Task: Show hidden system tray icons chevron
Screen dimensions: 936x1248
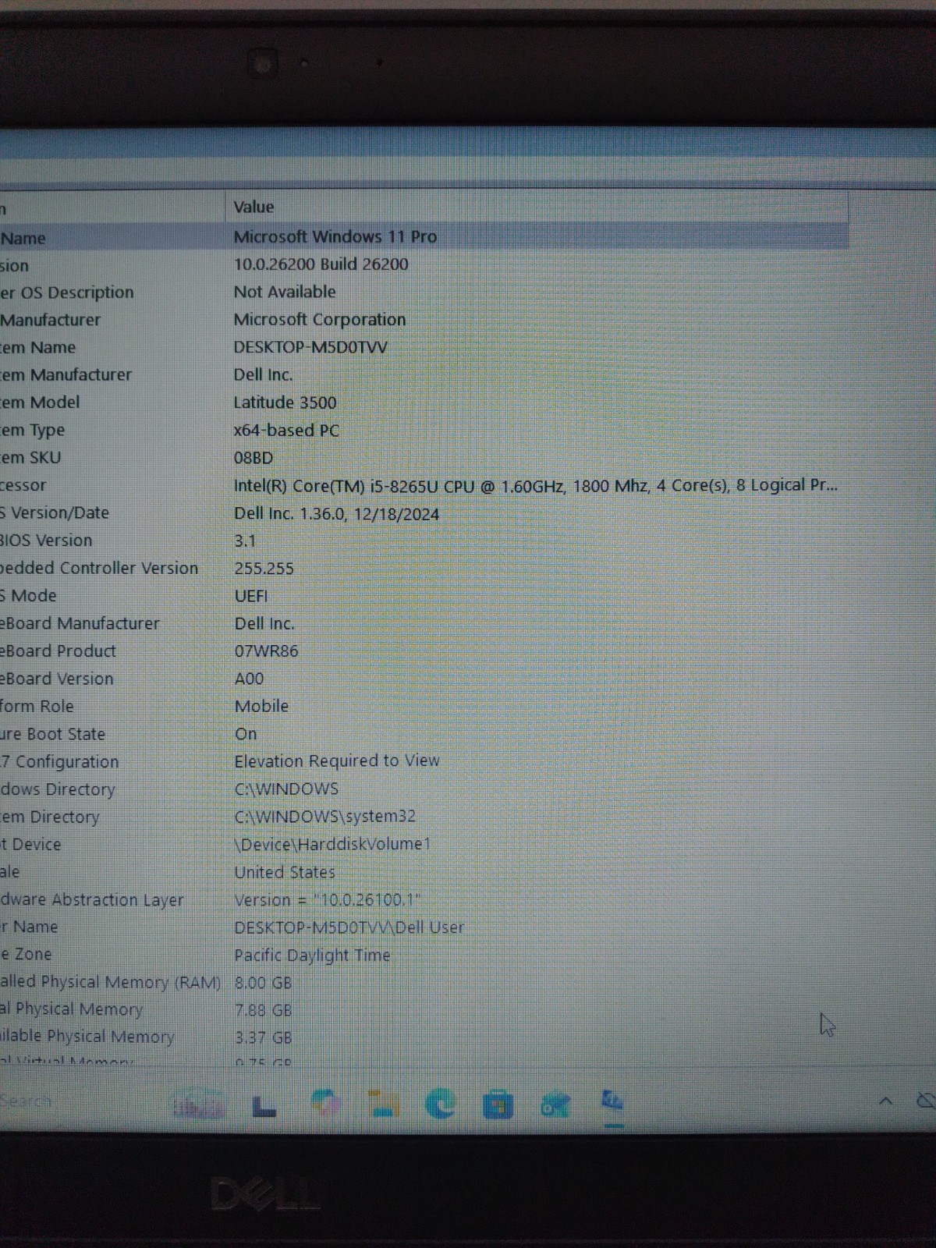Action: coord(885,1101)
